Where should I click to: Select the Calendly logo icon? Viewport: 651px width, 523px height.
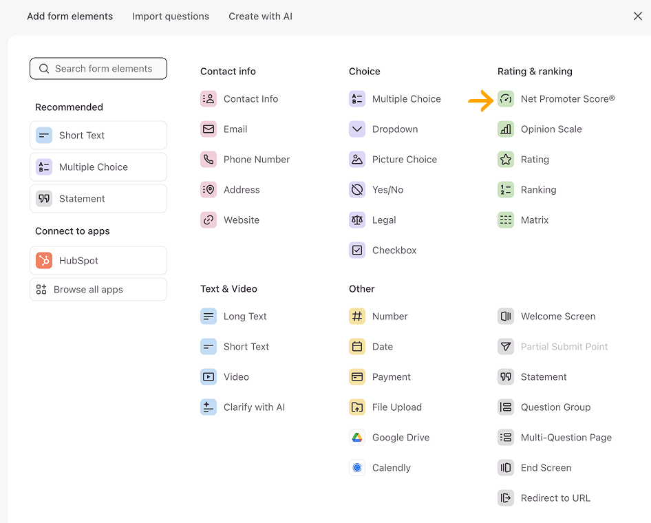tap(357, 468)
